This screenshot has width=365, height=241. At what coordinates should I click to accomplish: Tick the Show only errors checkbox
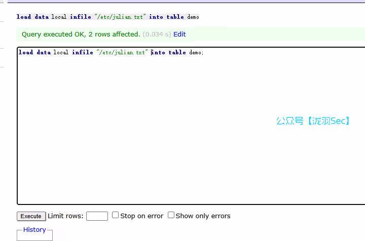click(171, 215)
